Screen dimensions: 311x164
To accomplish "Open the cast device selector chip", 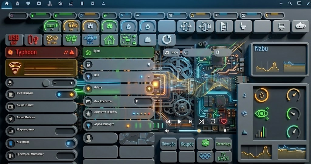I will coord(197,52).
